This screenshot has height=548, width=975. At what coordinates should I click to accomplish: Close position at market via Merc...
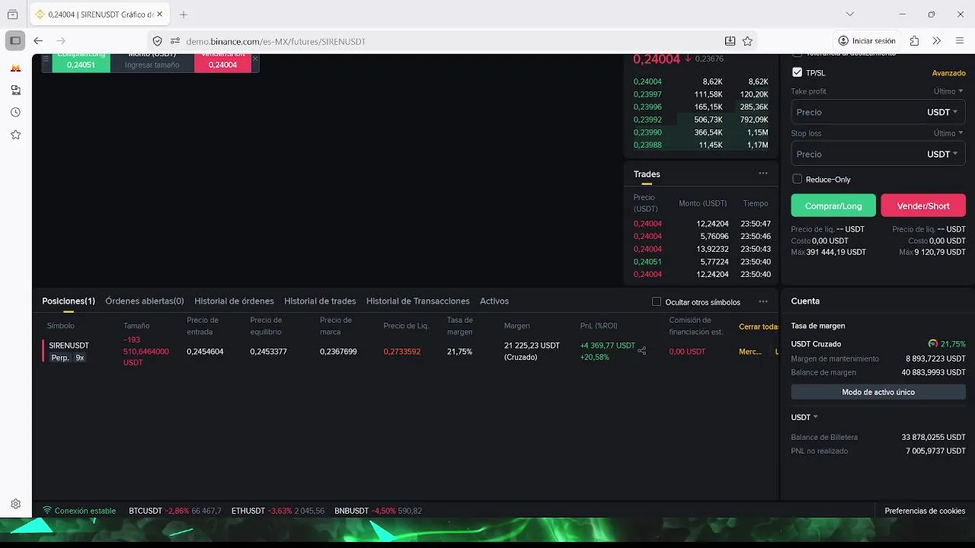pyautogui.click(x=750, y=352)
